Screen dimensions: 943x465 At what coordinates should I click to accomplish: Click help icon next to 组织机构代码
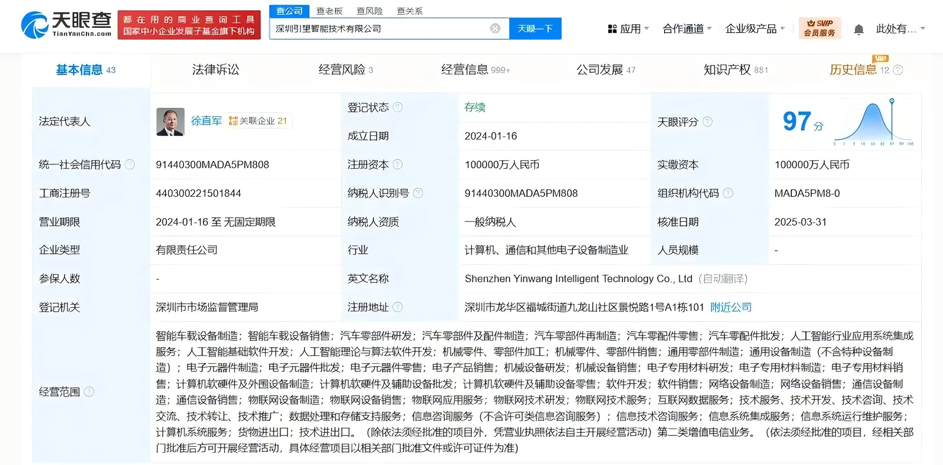click(x=728, y=193)
